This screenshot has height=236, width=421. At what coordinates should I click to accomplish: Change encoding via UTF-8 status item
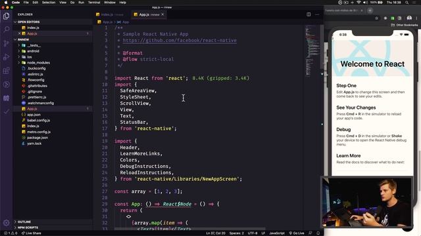tap(253, 233)
